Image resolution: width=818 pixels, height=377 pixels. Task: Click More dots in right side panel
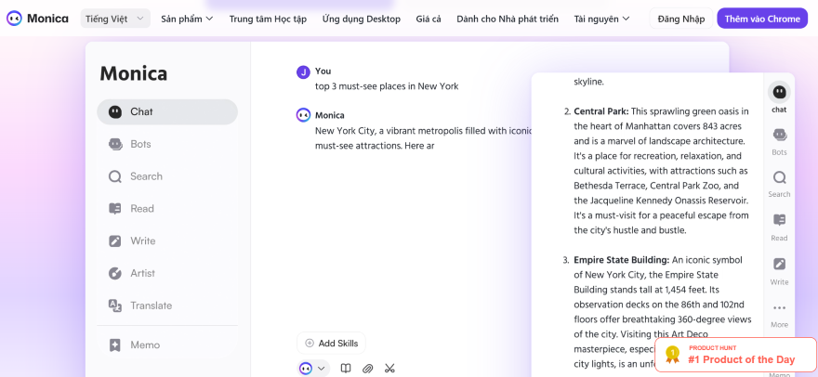click(x=779, y=313)
